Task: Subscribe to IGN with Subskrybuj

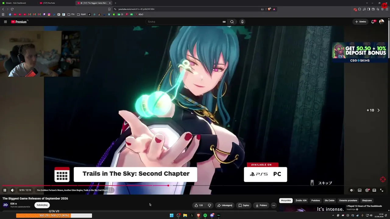Action: (x=42, y=205)
